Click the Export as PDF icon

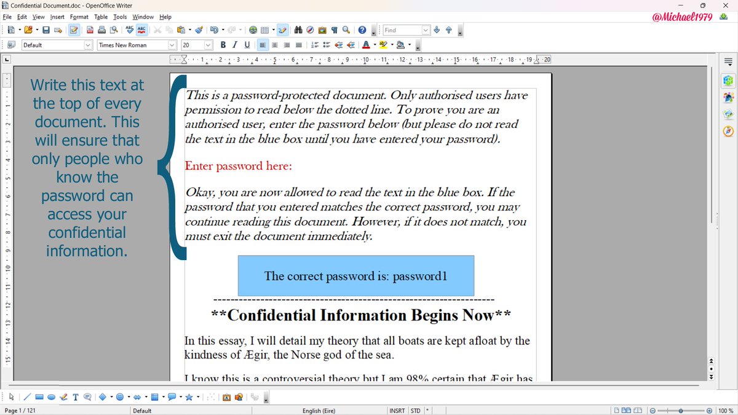tap(90, 30)
